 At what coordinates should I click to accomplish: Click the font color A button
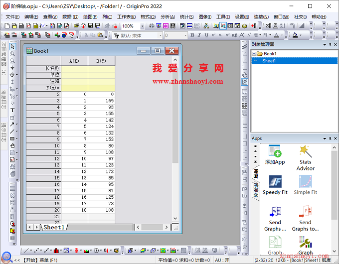(x=276, y=35)
